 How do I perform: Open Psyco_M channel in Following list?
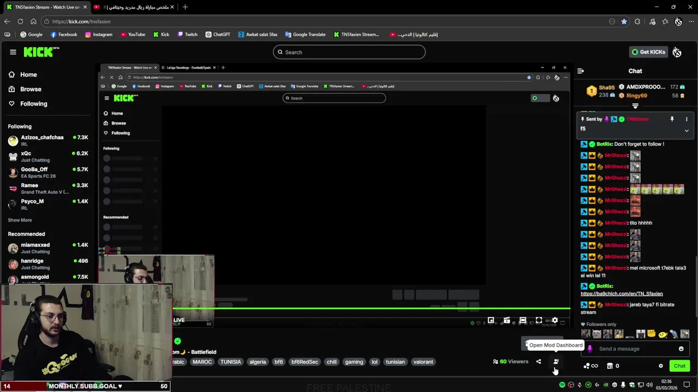pos(48,204)
